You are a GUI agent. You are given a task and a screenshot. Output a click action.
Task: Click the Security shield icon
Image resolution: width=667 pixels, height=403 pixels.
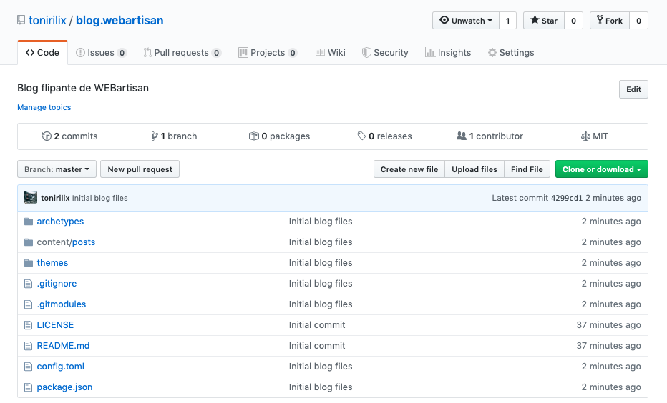click(x=366, y=53)
